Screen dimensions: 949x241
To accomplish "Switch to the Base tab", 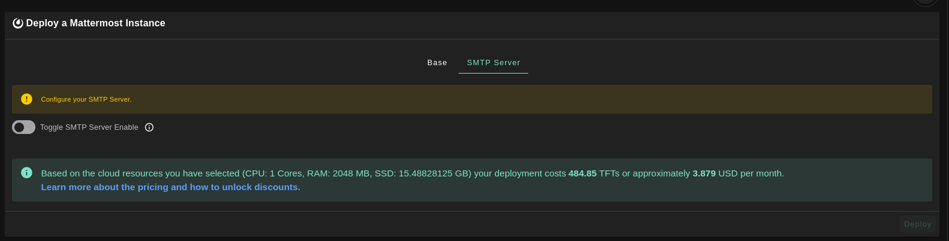I will (437, 63).
